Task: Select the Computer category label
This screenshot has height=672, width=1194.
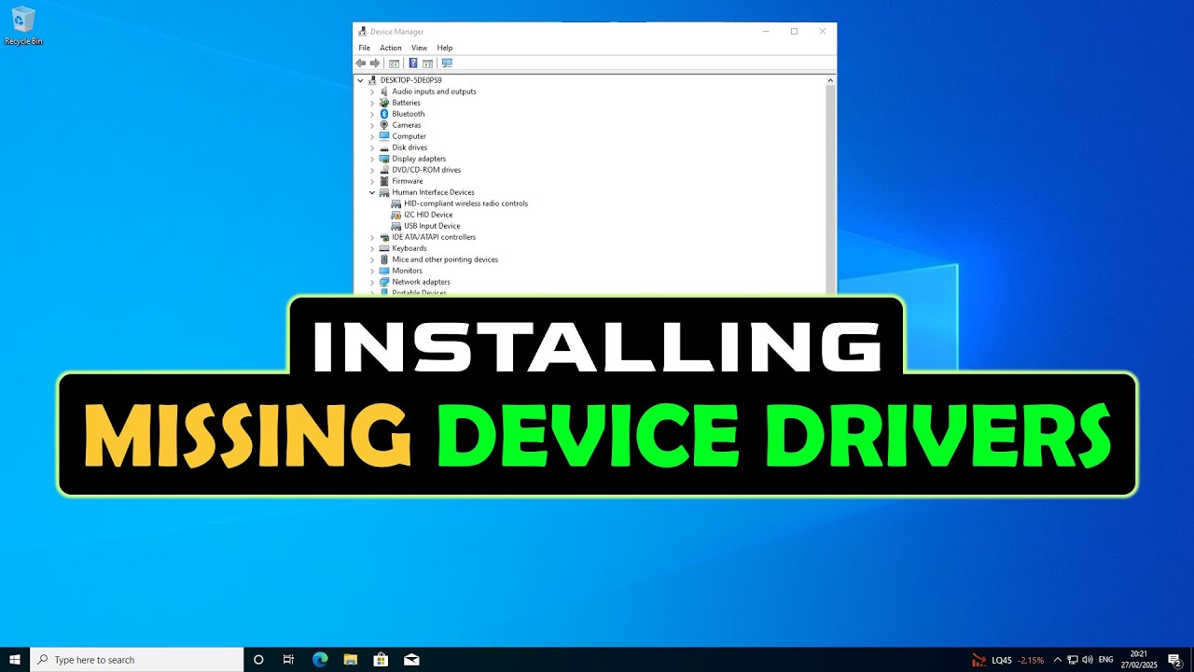Action: [409, 136]
